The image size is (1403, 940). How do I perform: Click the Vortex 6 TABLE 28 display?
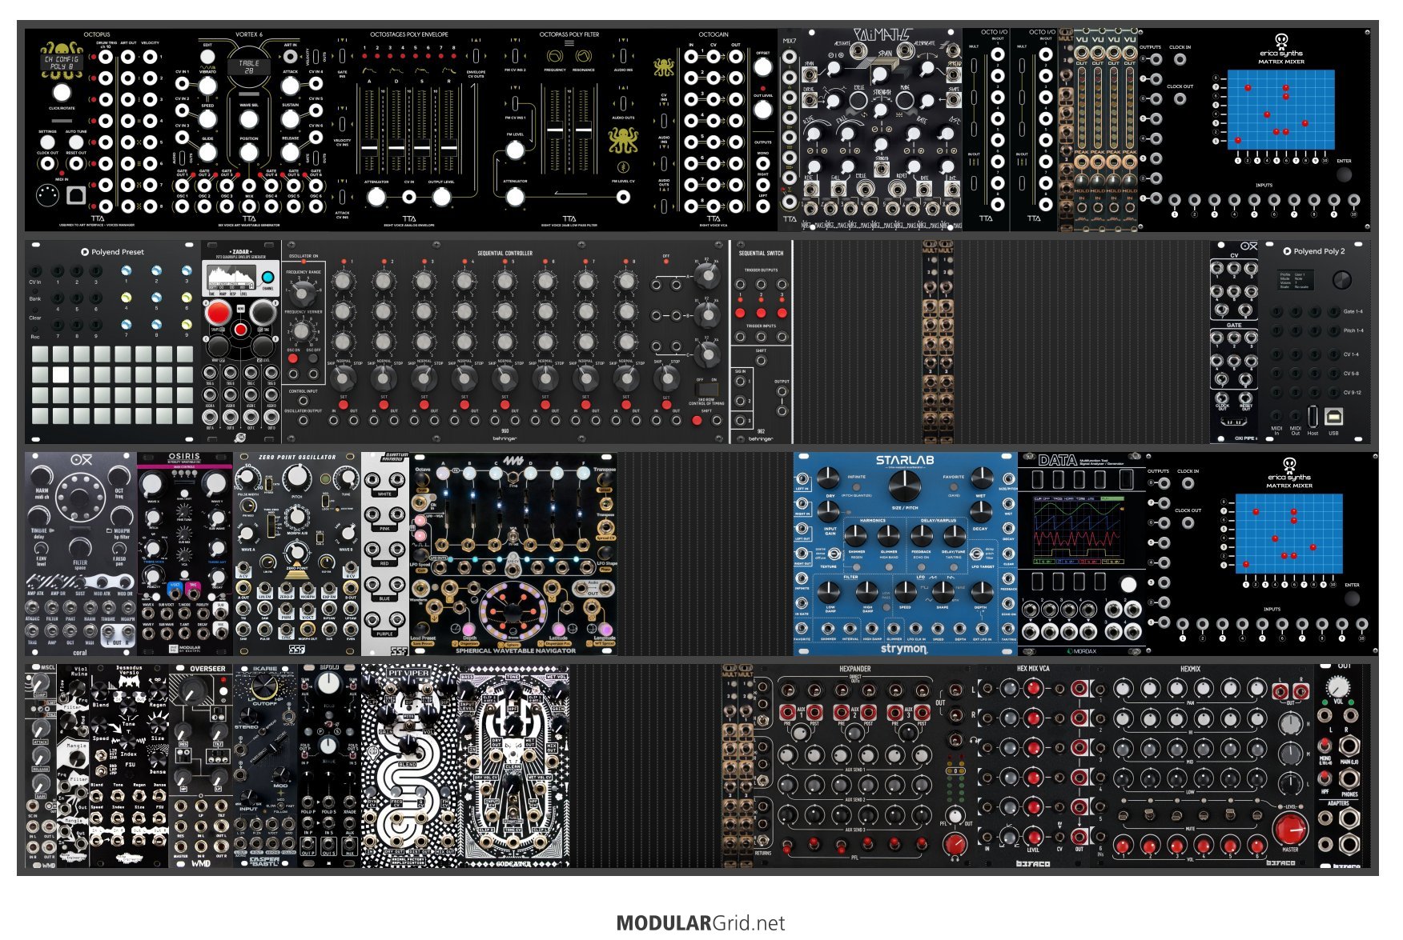tap(249, 66)
